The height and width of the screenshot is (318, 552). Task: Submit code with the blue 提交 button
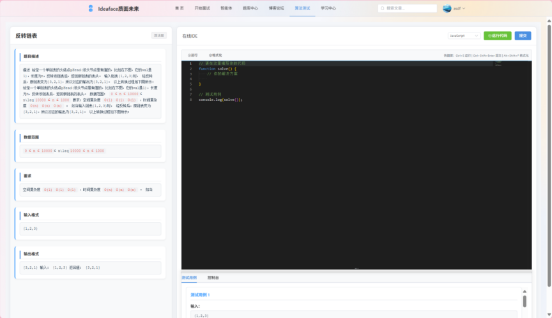[523, 36]
